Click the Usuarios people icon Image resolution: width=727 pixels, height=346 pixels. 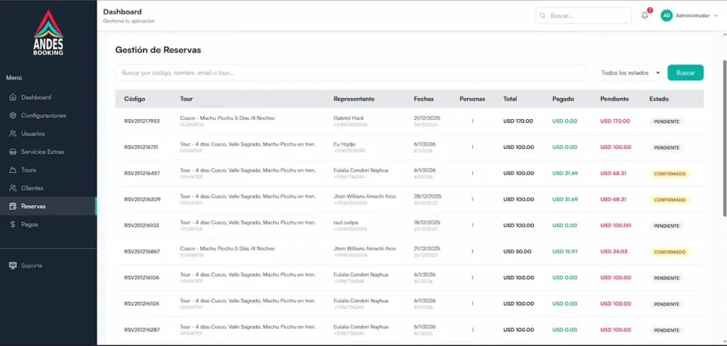click(13, 133)
